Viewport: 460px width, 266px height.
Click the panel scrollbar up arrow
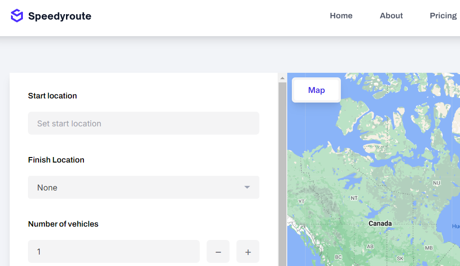(282, 78)
